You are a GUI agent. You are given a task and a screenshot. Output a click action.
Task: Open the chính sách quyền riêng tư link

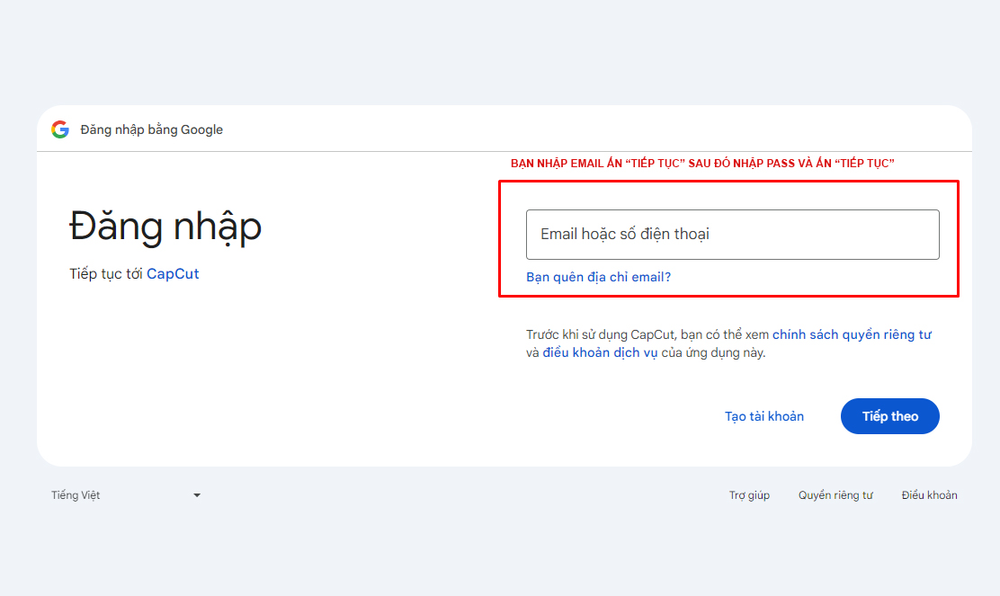click(x=852, y=334)
